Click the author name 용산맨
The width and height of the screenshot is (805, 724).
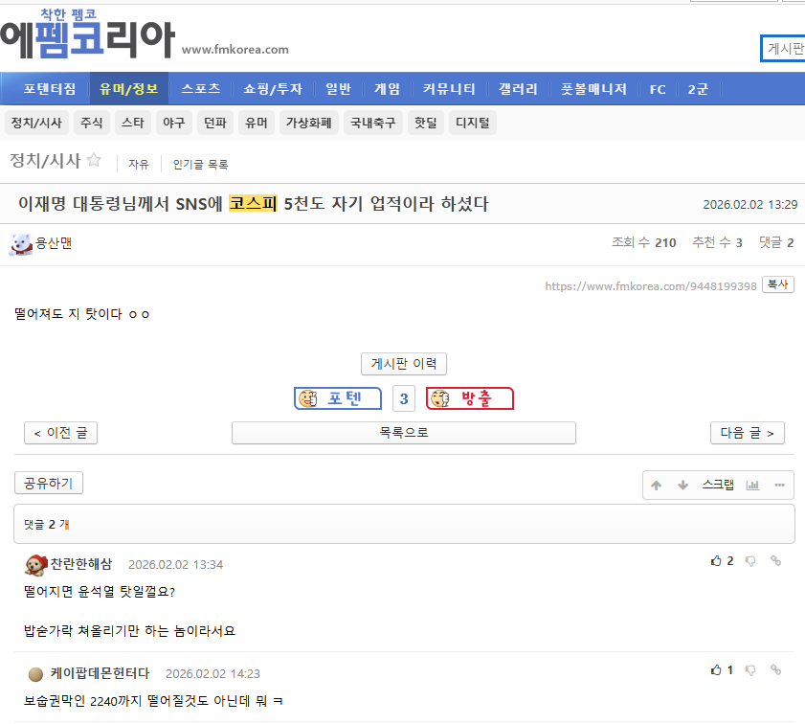(x=54, y=243)
